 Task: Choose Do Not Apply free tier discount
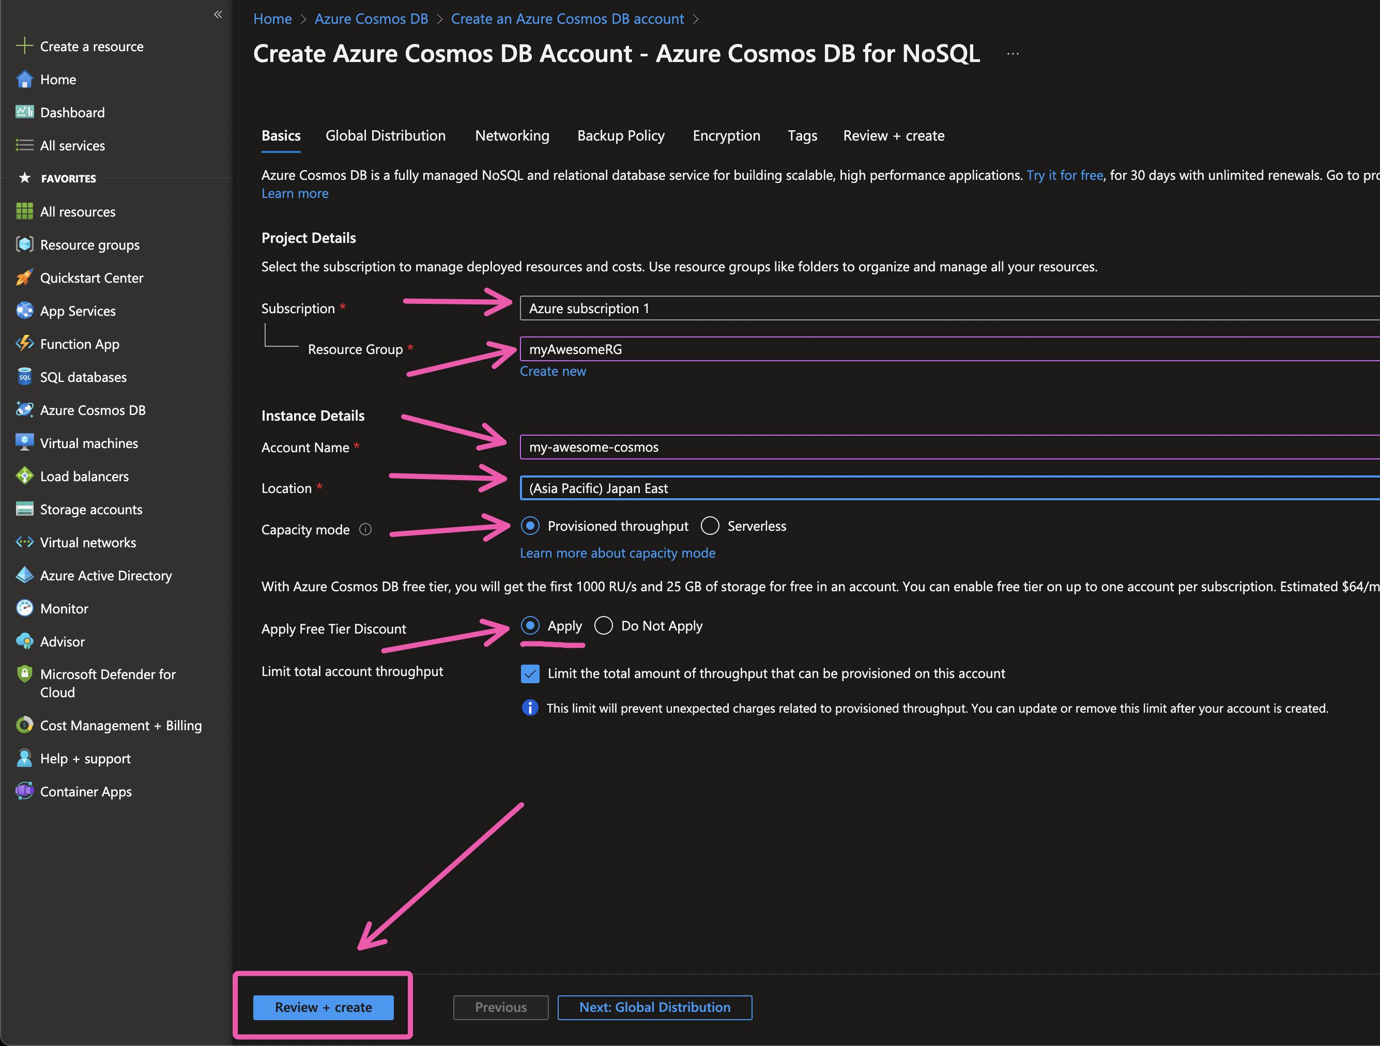(x=603, y=626)
